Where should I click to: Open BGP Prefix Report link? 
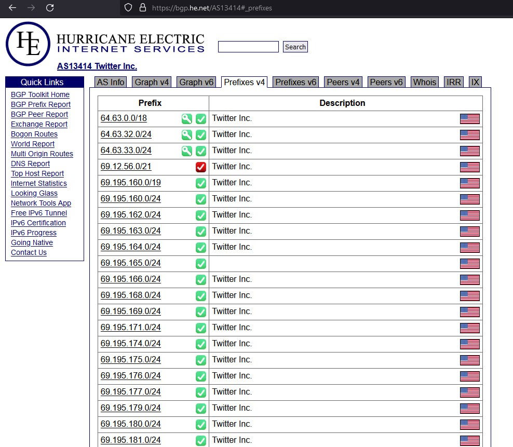[40, 104]
